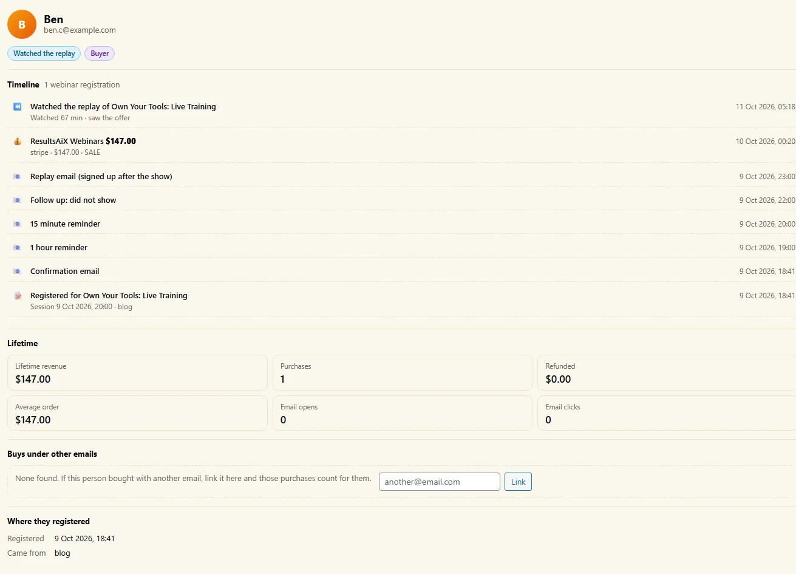Click the money bag icon beside ResultsAiX Webinars
The image size is (796, 574).
[18, 141]
